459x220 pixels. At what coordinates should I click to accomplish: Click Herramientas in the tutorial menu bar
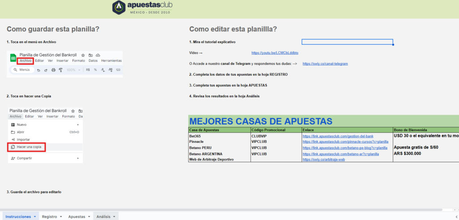pos(112,61)
